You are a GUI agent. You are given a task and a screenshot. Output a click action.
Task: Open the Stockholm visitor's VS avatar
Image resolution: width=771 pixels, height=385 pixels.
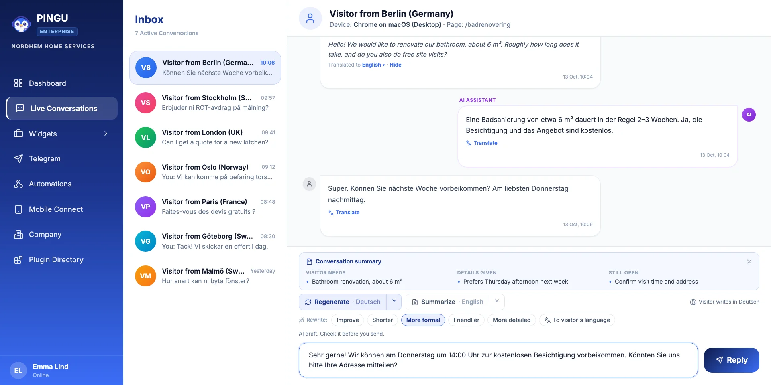(145, 103)
